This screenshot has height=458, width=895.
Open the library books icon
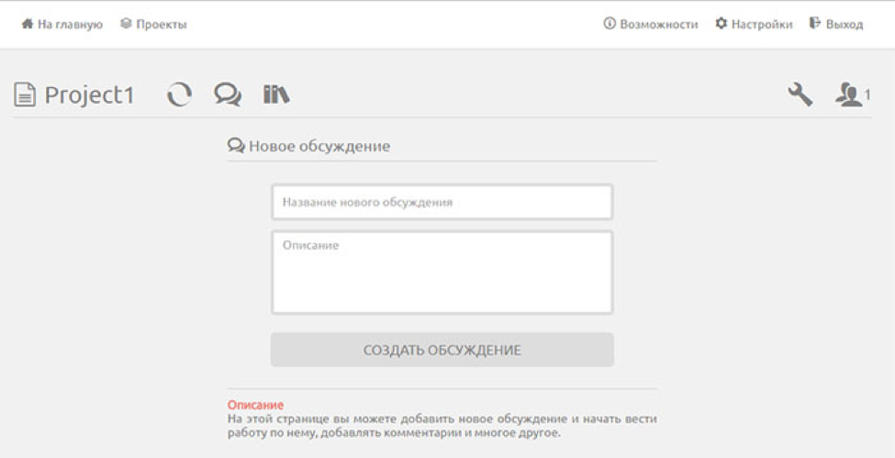(x=276, y=95)
